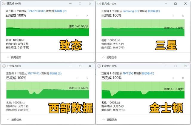
Task: Click 剩余时间 大约 5 秒 in TiPlus7100 window
Action: [17, 44]
